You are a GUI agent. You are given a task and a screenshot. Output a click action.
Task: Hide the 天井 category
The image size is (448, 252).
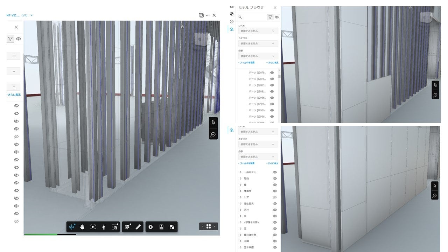(x=275, y=210)
